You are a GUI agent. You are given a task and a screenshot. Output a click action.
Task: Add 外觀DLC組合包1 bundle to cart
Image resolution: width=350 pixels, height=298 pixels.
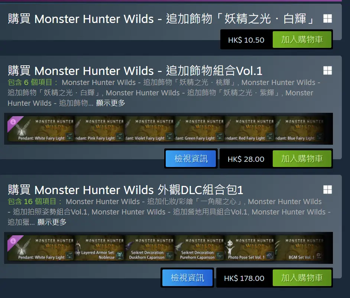point(302,278)
